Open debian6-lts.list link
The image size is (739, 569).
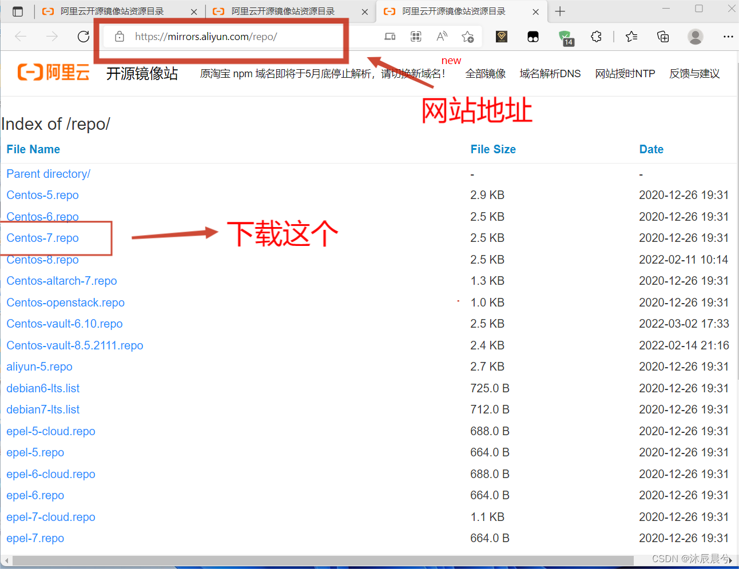[x=43, y=388]
